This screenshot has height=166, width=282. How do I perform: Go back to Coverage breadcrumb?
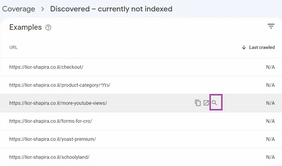19,9
